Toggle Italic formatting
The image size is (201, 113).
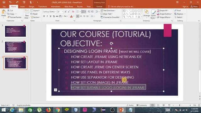(x=47, y=16)
